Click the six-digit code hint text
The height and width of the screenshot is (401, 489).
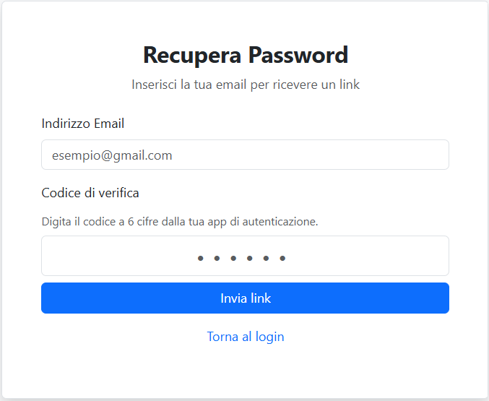[180, 221]
